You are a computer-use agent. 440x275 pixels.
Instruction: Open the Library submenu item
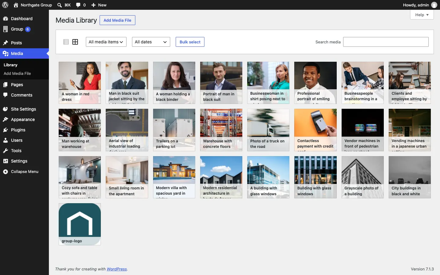10,65
